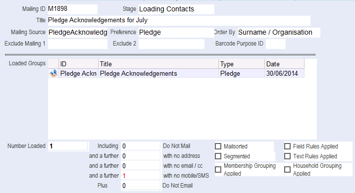Click the Type column header
Viewport: 355px width, 193px height.
(x=242, y=64)
